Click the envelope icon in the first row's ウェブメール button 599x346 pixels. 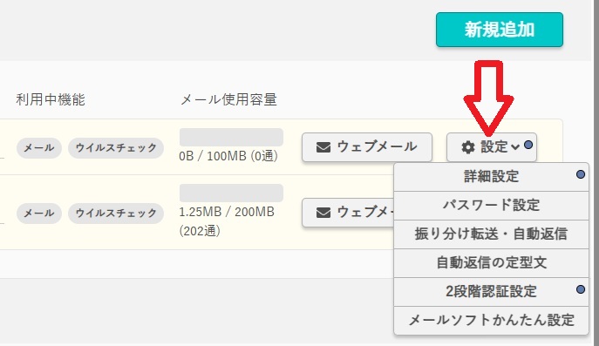(323, 147)
